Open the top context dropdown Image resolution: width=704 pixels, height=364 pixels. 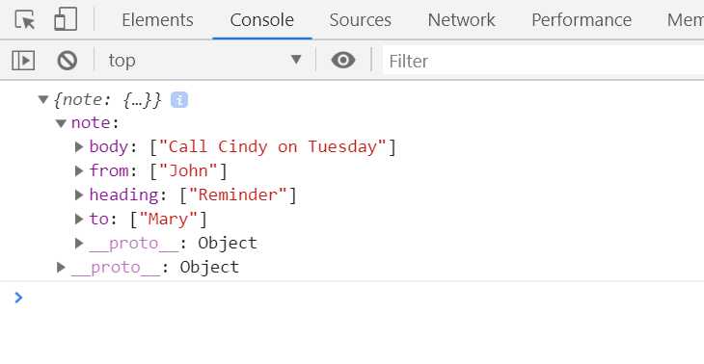204,60
